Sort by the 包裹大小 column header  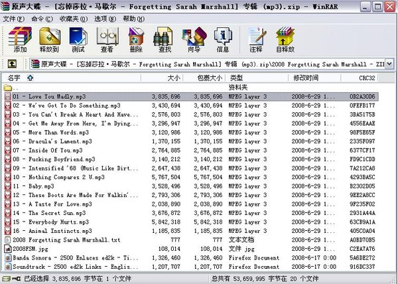point(204,78)
